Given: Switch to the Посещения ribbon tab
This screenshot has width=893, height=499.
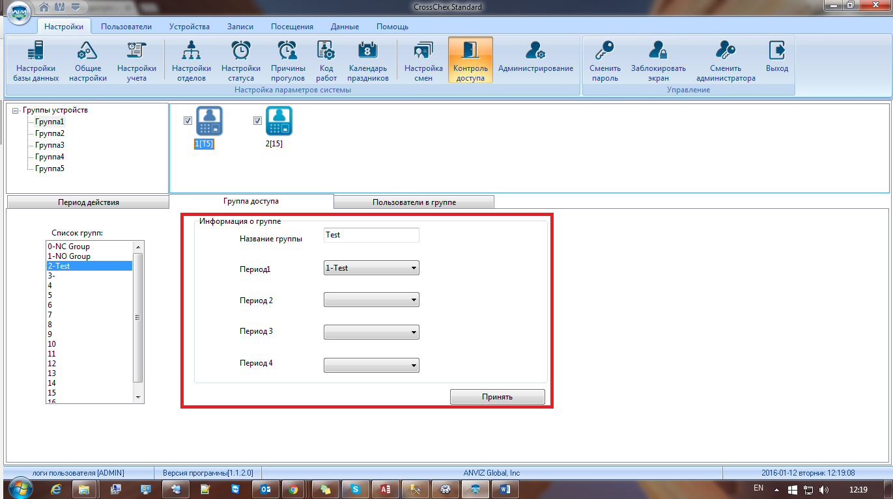Looking at the screenshot, I should click(x=292, y=27).
